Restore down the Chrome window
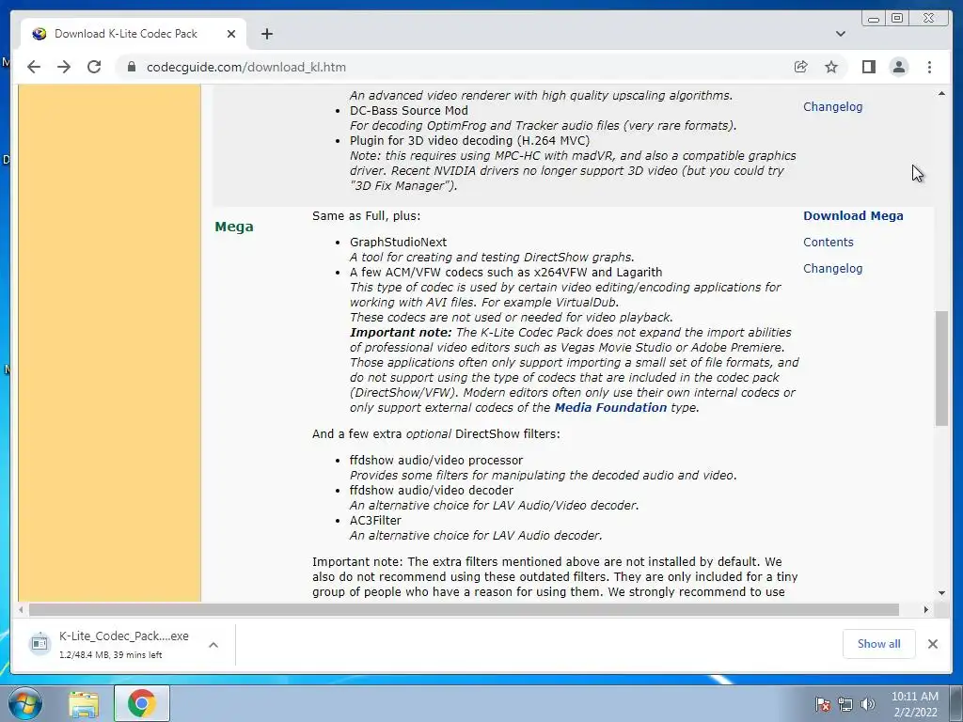The height and width of the screenshot is (722, 963). click(897, 19)
